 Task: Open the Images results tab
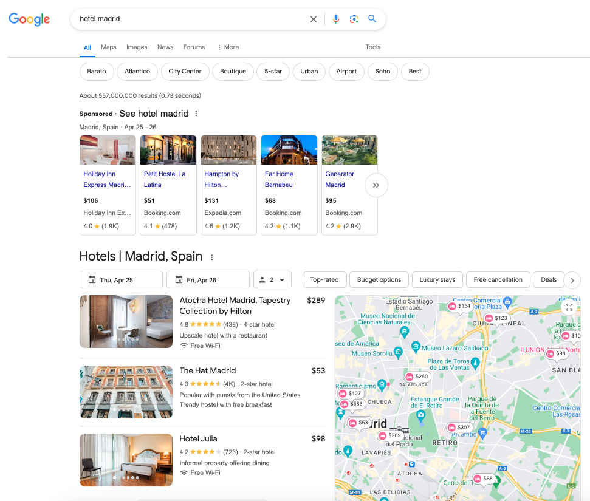[x=136, y=47]
